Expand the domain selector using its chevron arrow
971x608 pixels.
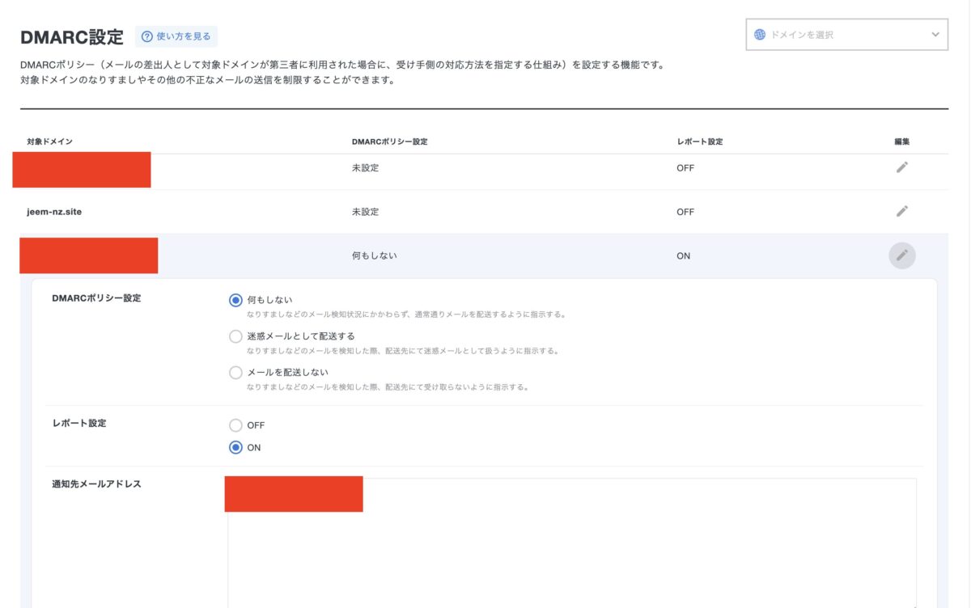coord(935,35)
